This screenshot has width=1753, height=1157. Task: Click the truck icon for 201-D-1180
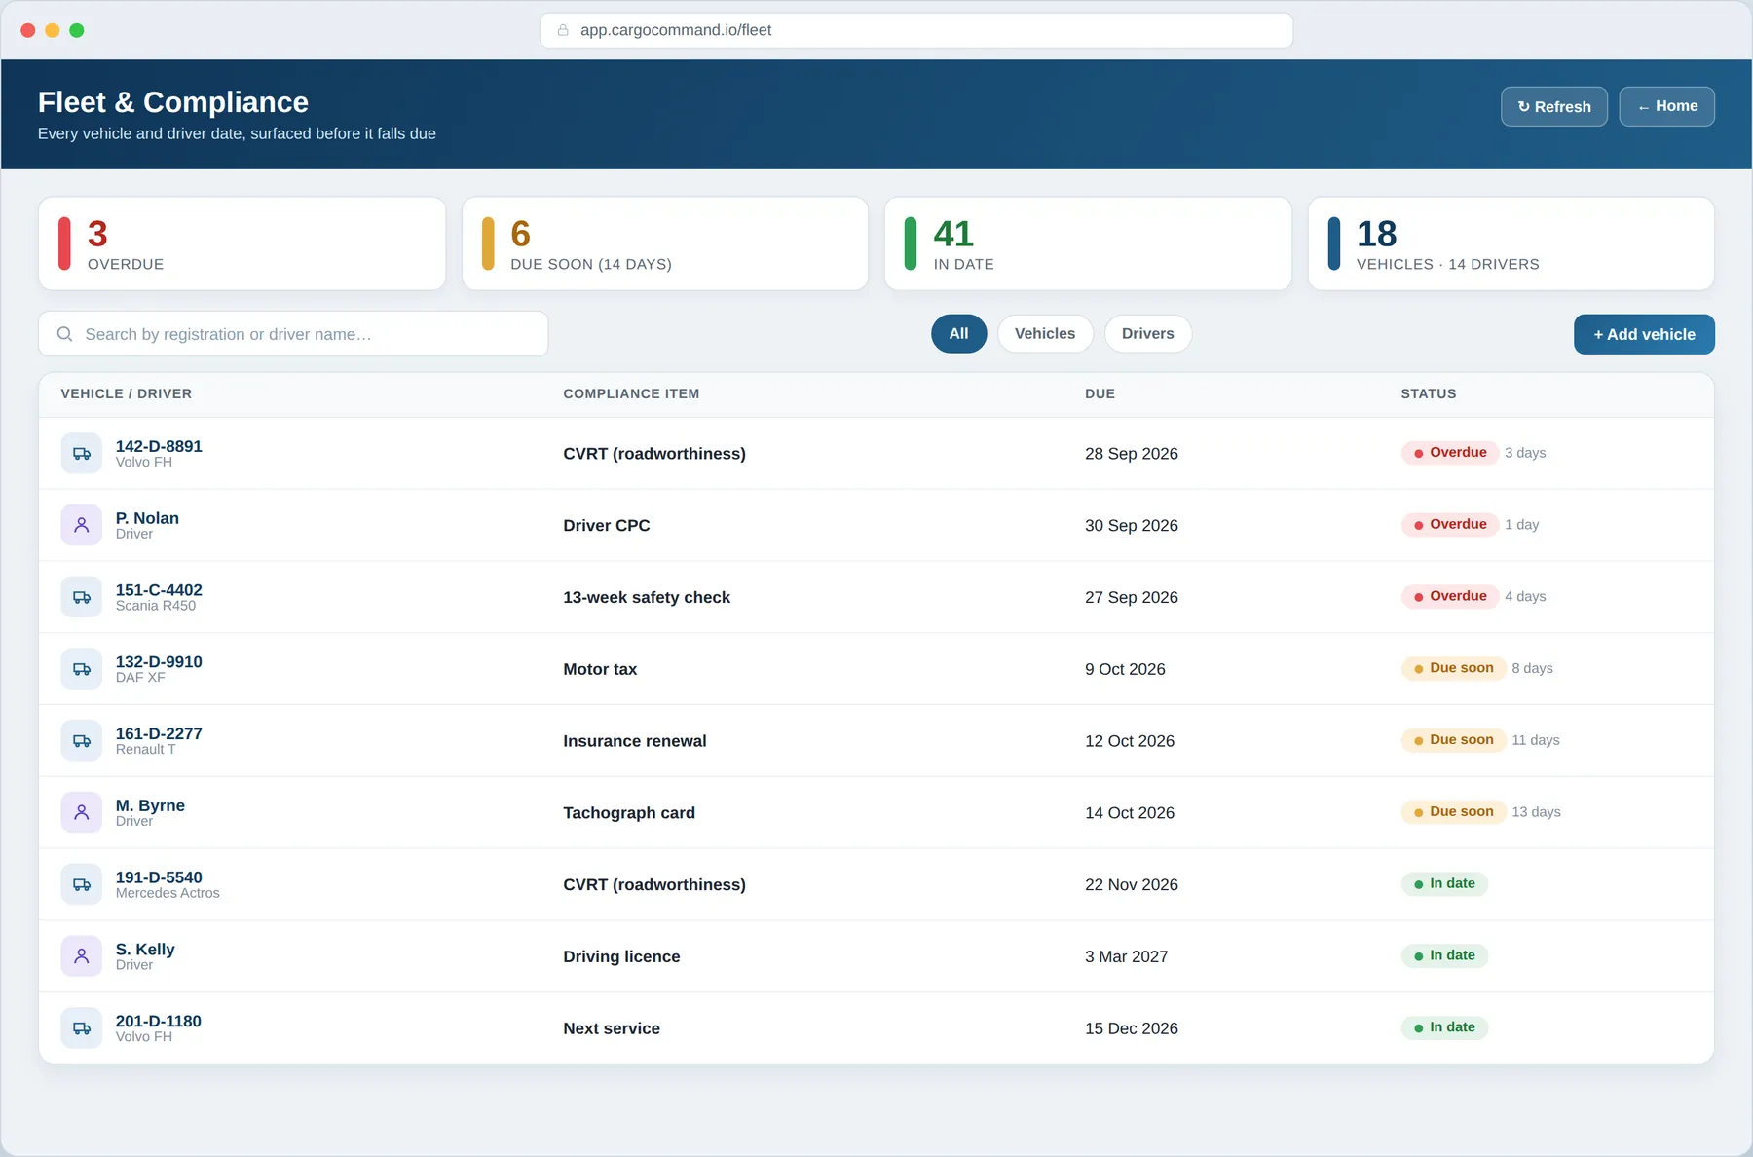(82, 1028)
